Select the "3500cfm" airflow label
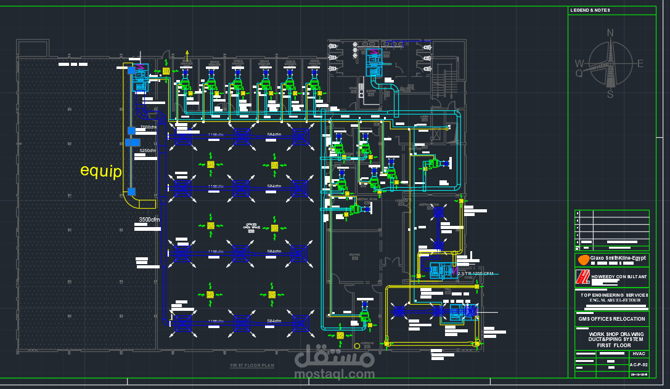 (149, 220)
